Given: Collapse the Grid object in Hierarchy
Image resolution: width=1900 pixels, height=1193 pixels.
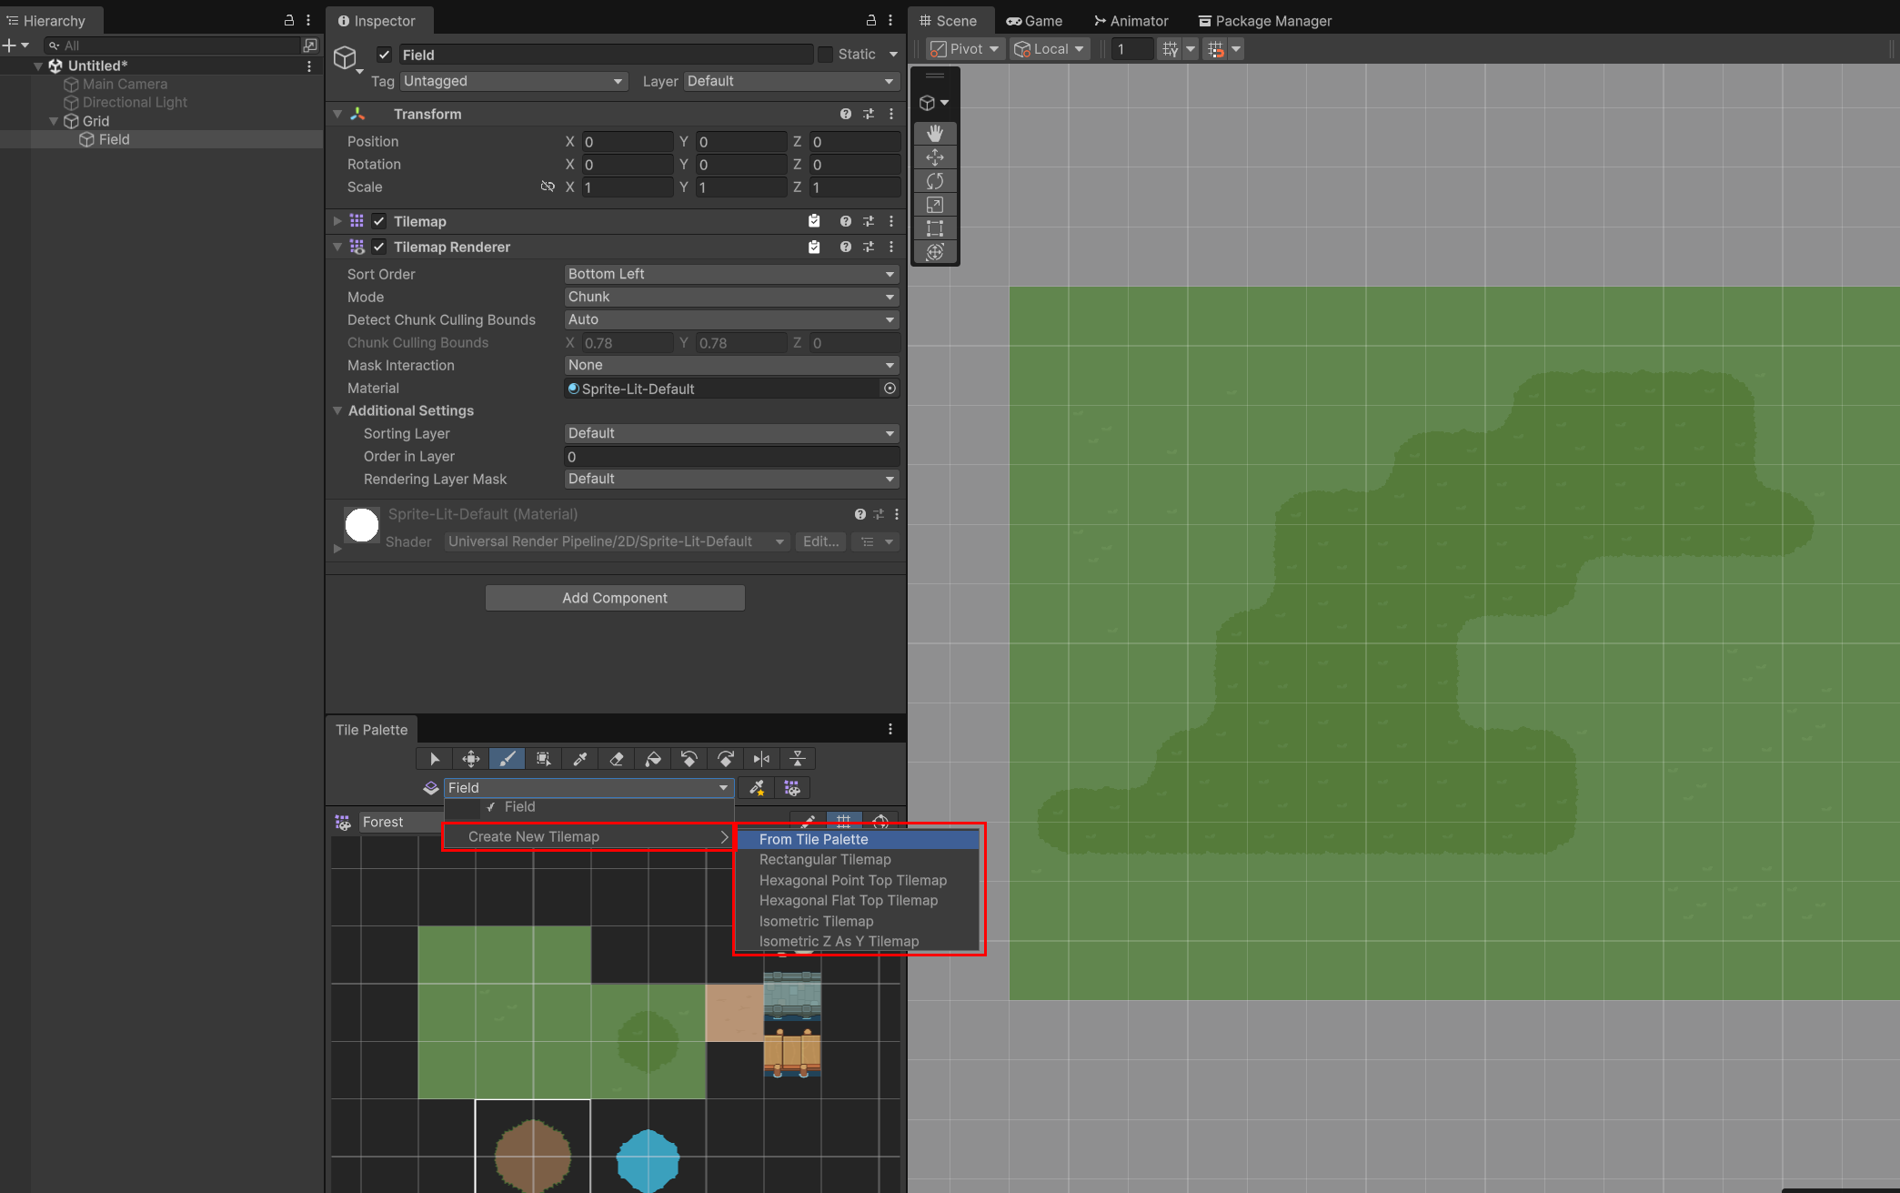Looking at the screenshot, I should [54, 121].
